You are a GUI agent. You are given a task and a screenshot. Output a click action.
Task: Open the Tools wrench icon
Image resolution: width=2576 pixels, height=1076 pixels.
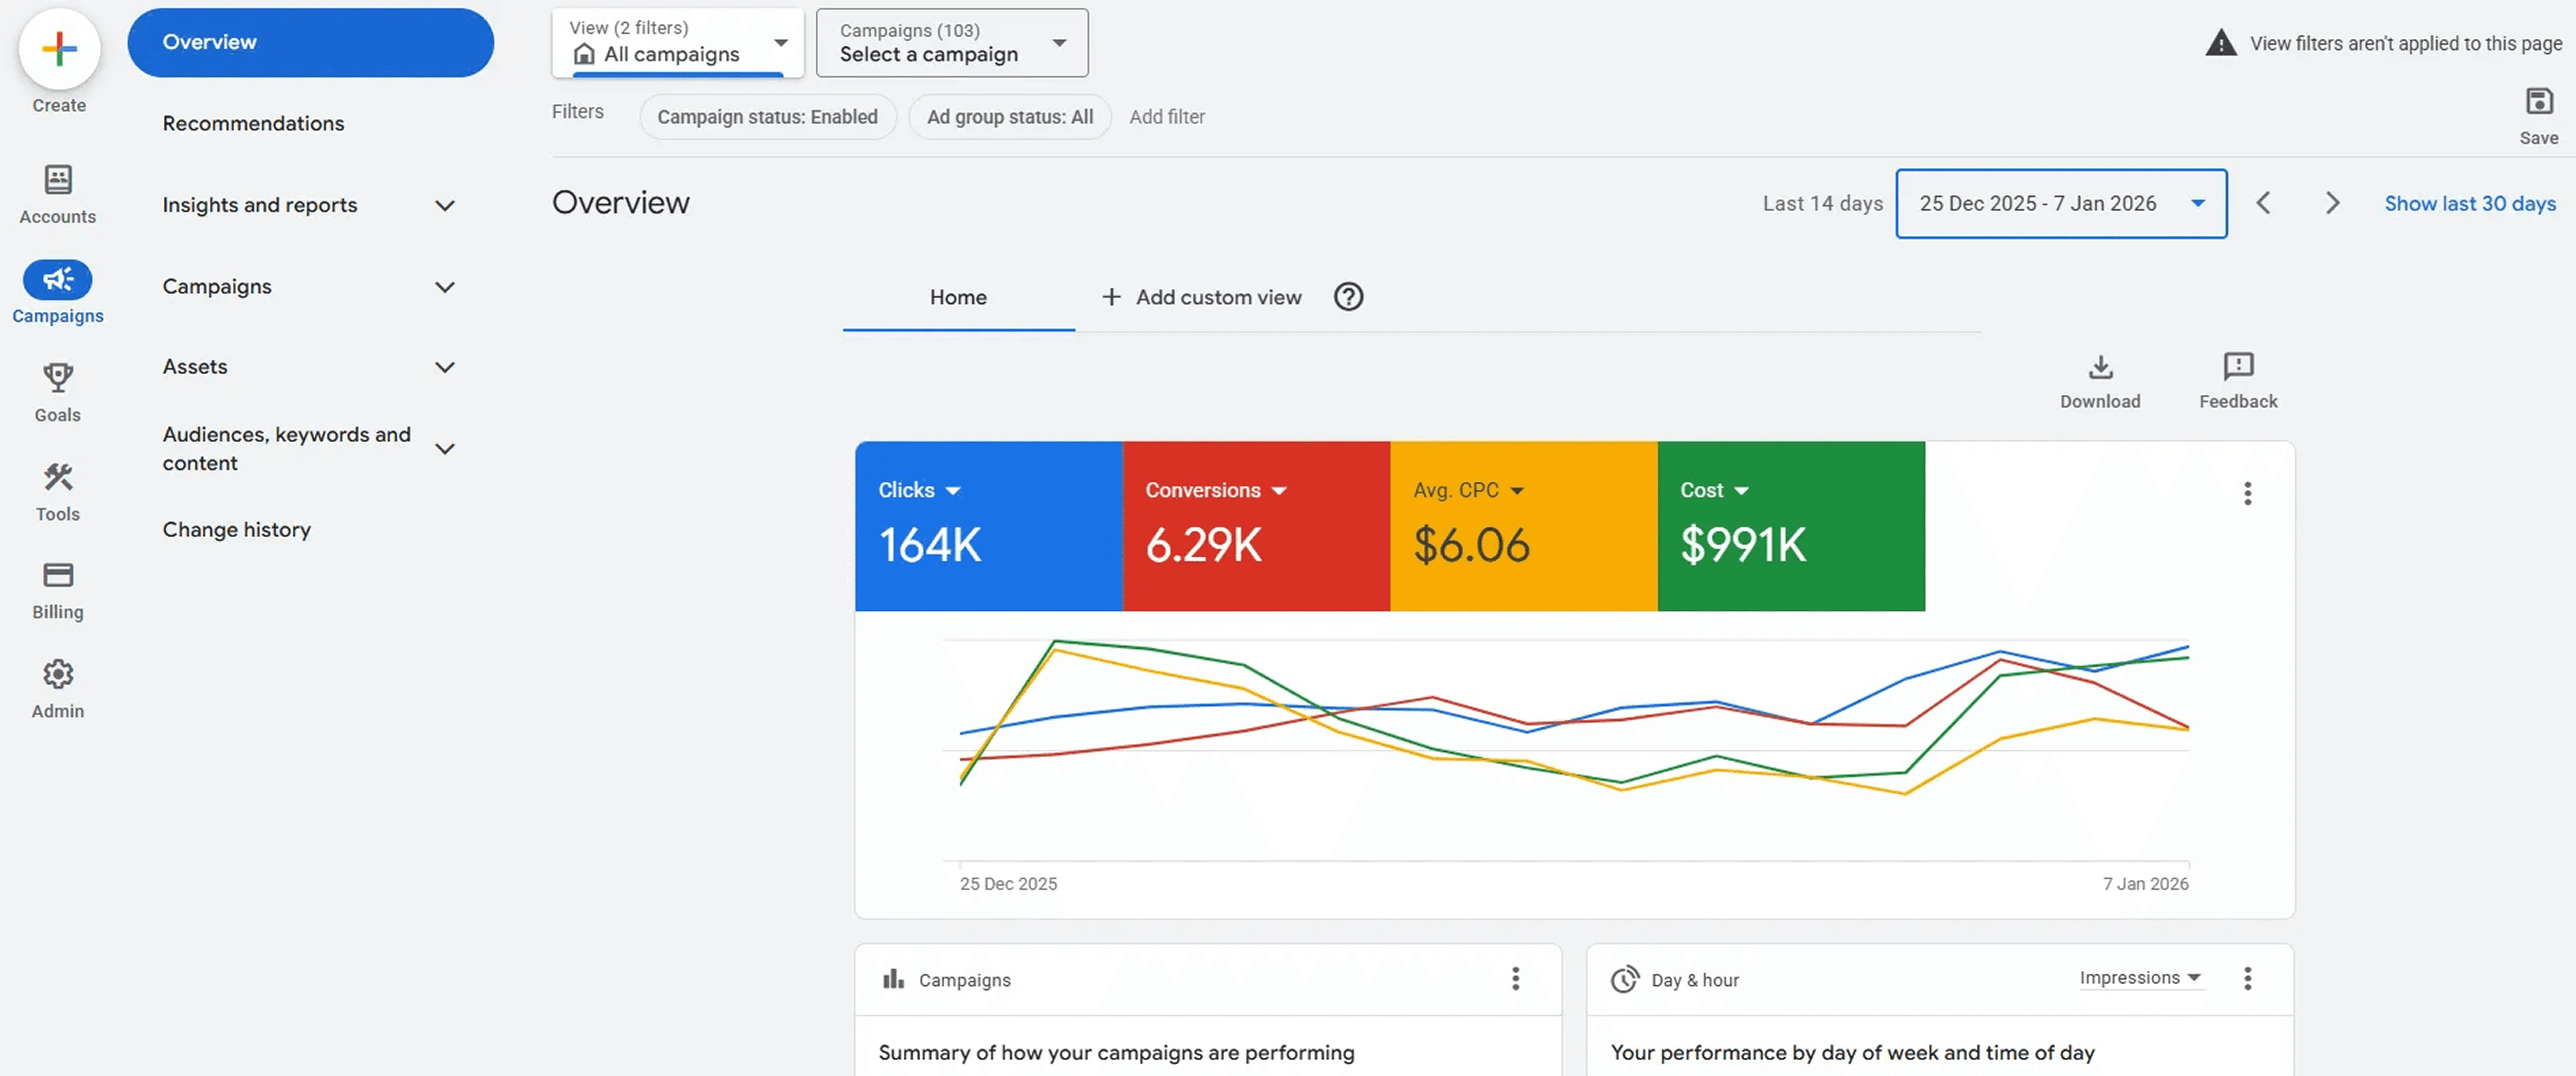[58, 477]
